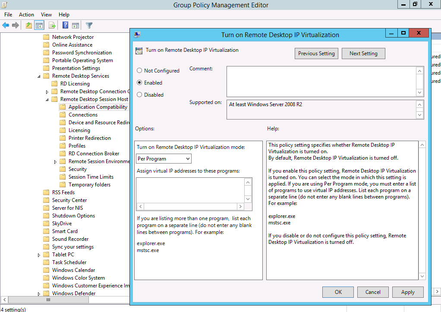Click the virtual IP programs list text box
441x312 pixels.
tap(190, 190)
